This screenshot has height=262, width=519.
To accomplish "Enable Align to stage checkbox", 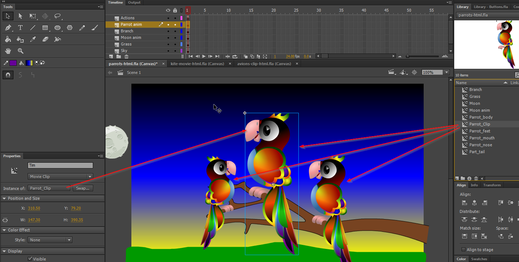I will coord(463,250).
